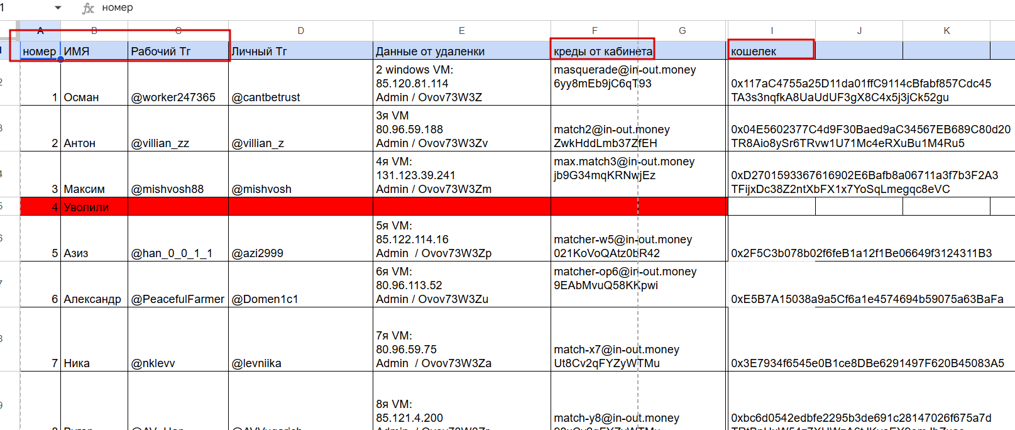1015x430 pixels.
Task: Select the cell with IP 85.122.114.16
Action: point(461,238)
